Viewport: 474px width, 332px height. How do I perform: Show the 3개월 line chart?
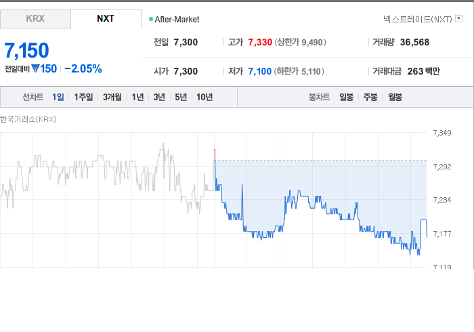[x=112, y=97]
